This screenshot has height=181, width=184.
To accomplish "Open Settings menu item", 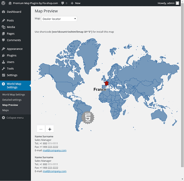I will coord(15,75).
